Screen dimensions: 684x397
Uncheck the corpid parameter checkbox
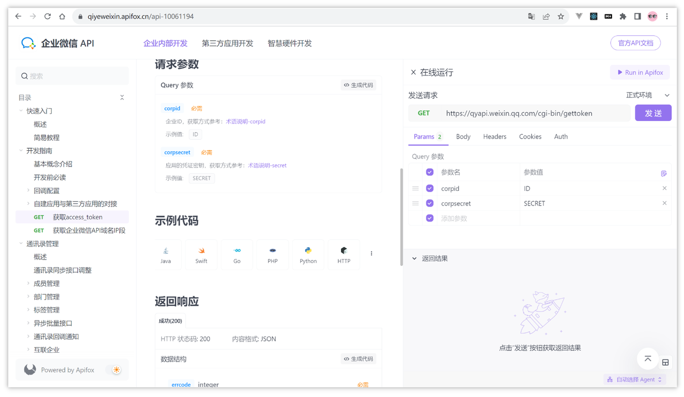click(x=430, y=188)
